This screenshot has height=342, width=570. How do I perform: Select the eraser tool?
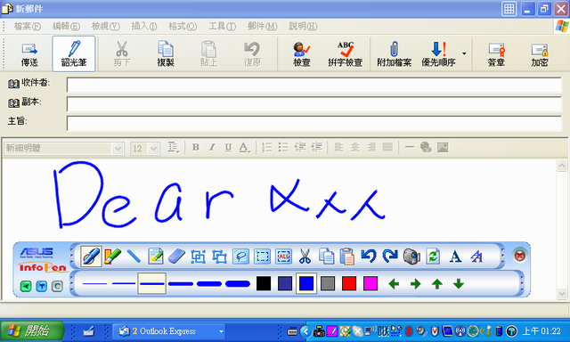(176, 256)
